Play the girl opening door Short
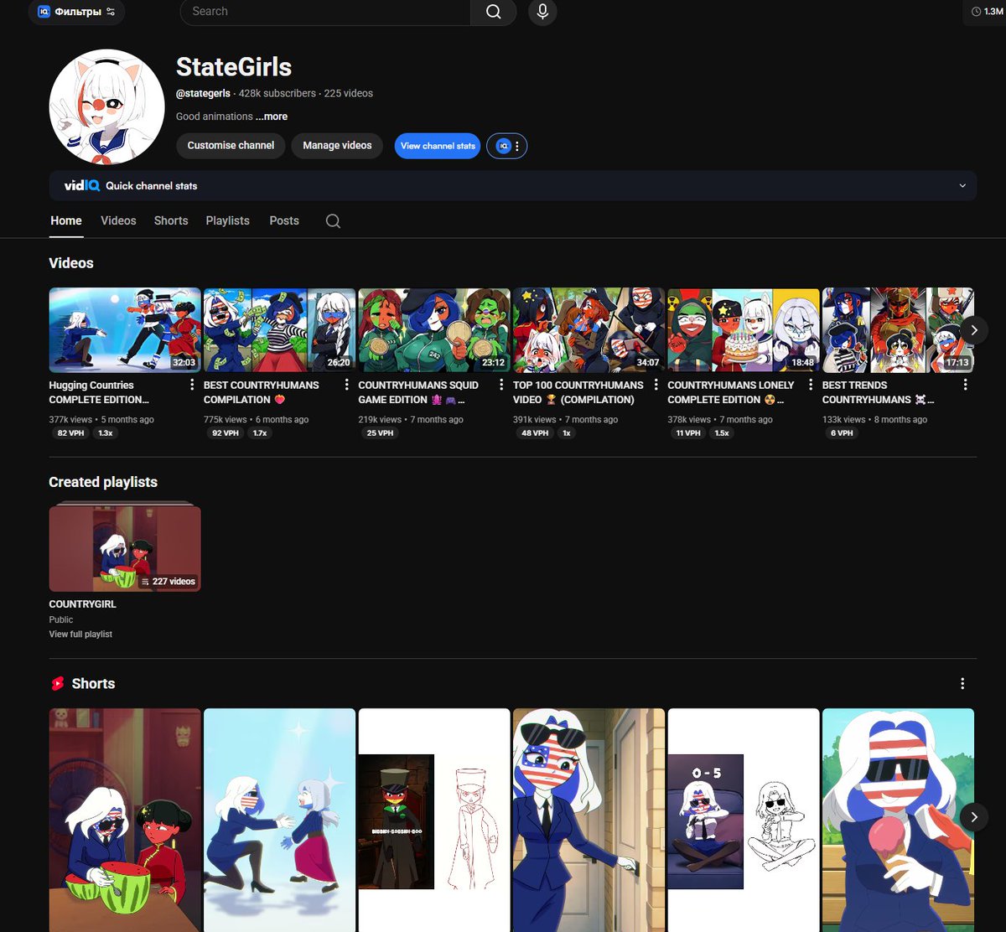 [x=589, y=821]
